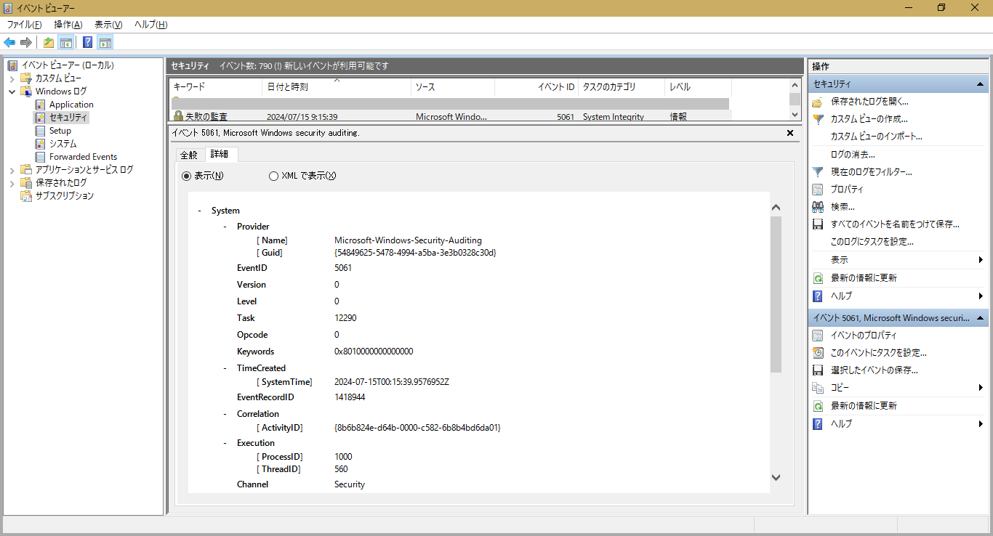Collapse the セキュリティ section in Actions pane
The height and width of the screenshot is (536, 993).
(980, 84)
